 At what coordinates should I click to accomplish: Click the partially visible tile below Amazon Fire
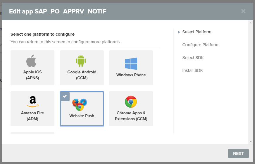tap(32, 133)
